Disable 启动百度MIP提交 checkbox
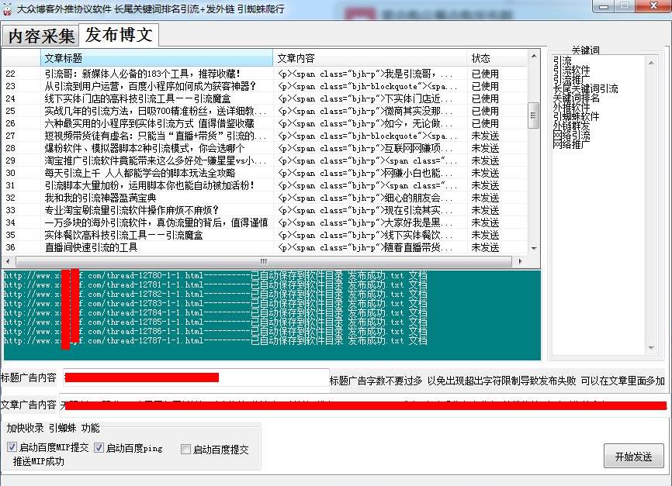 coord(12,447)
